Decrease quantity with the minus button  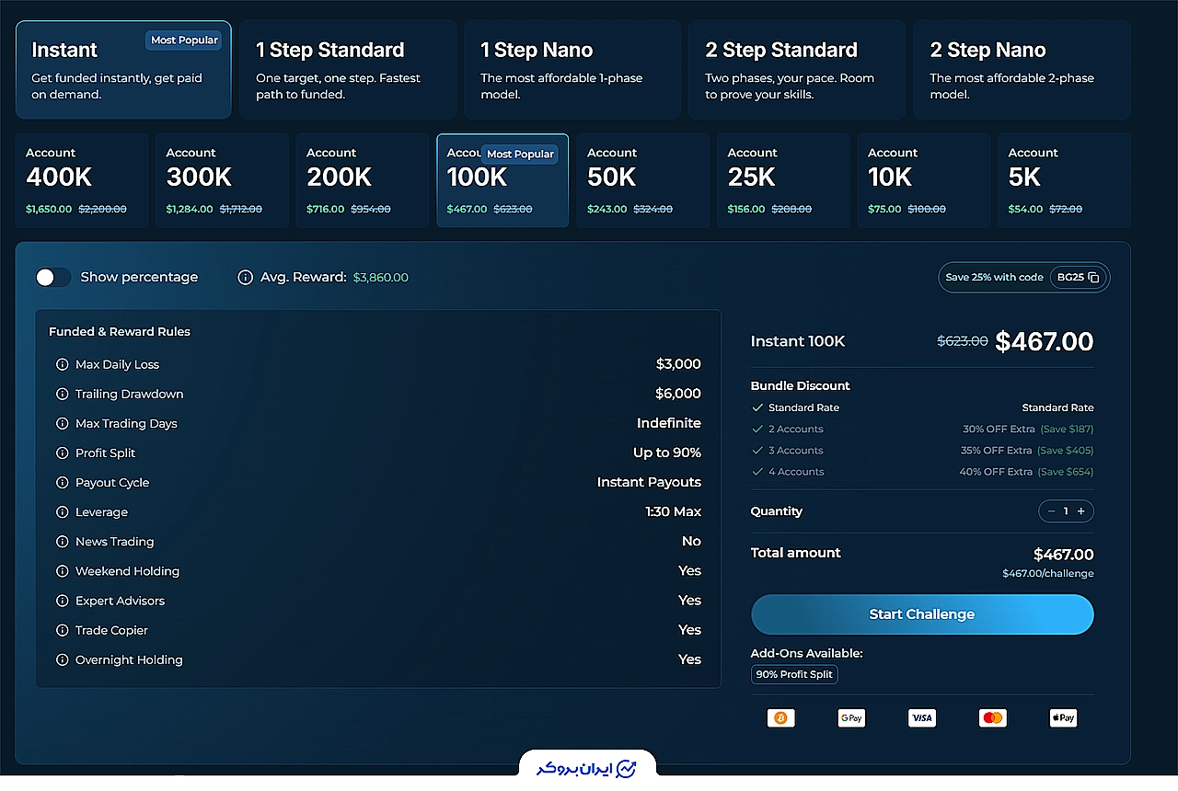[x=1051, y=511]
